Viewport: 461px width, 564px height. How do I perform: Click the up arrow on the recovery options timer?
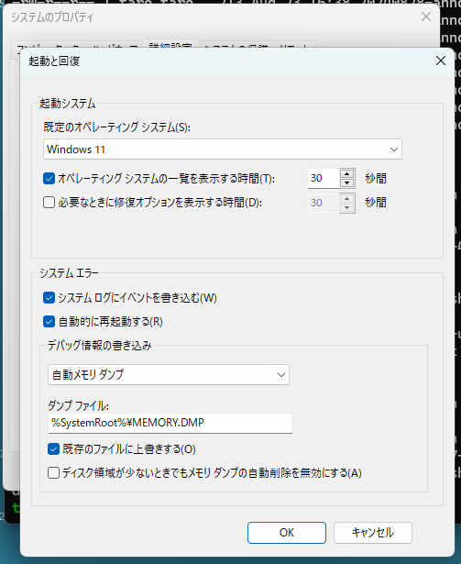point(346,199)
